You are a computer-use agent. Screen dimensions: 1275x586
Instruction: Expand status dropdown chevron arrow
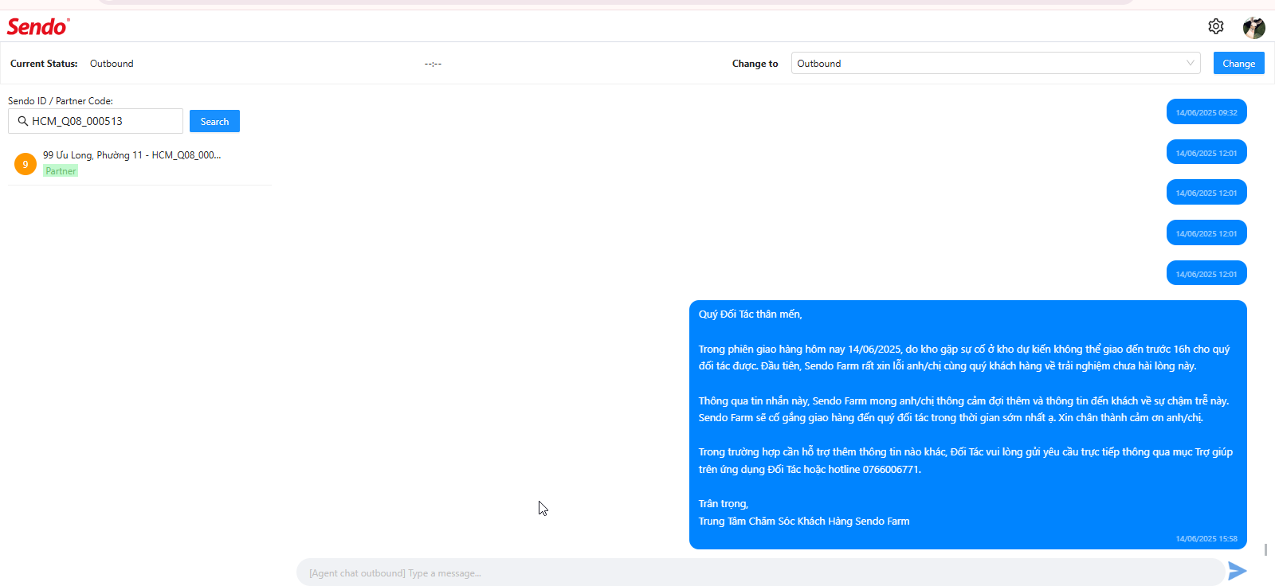pyautogui.click(x=1191, y=63)
